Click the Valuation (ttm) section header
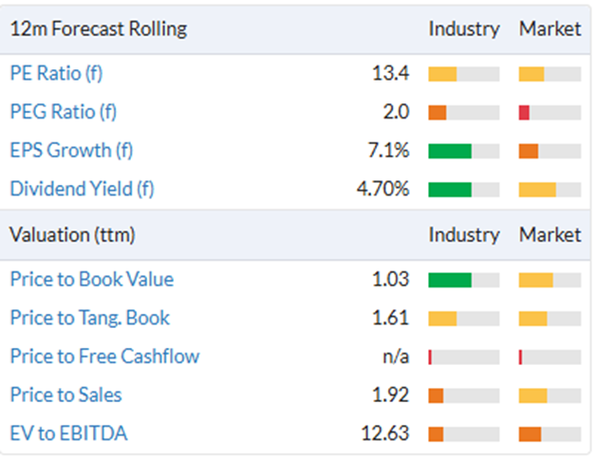This screenshot has height=458, width=596. [x=72, y=235]
